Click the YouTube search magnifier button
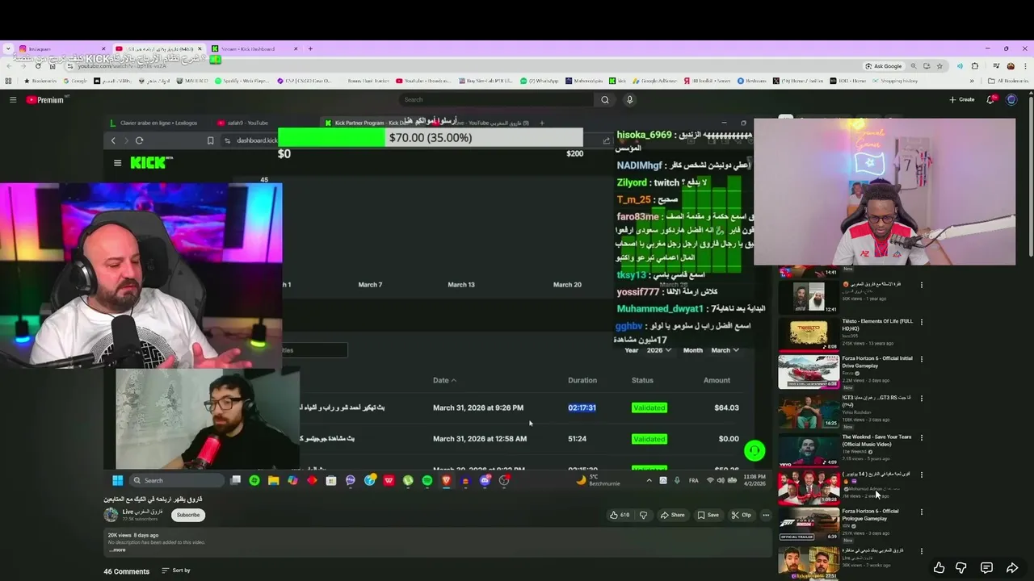Image resolution: width=1034 pixels, height=581 pixels. (605, 100)
